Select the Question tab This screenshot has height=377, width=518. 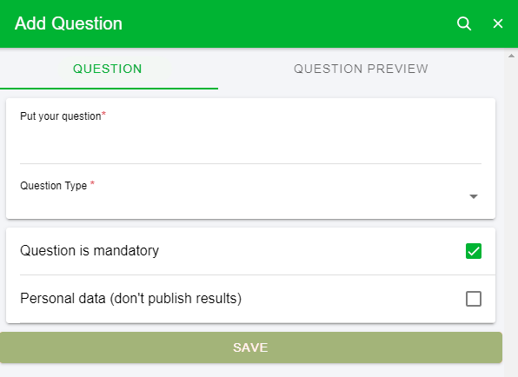[x=108, y=69]
